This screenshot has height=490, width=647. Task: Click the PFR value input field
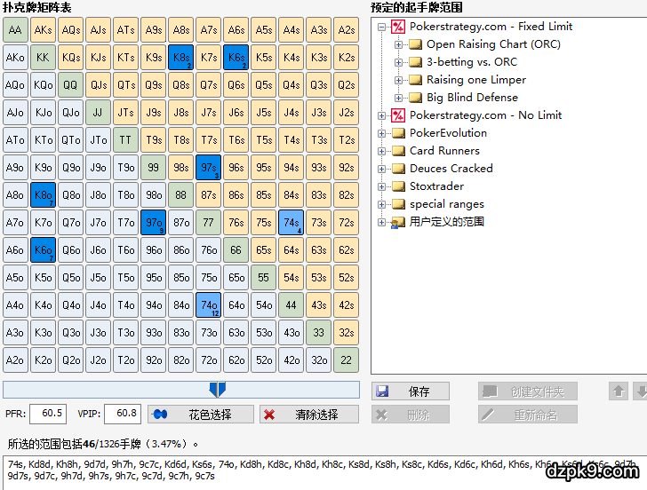(48, 414)
